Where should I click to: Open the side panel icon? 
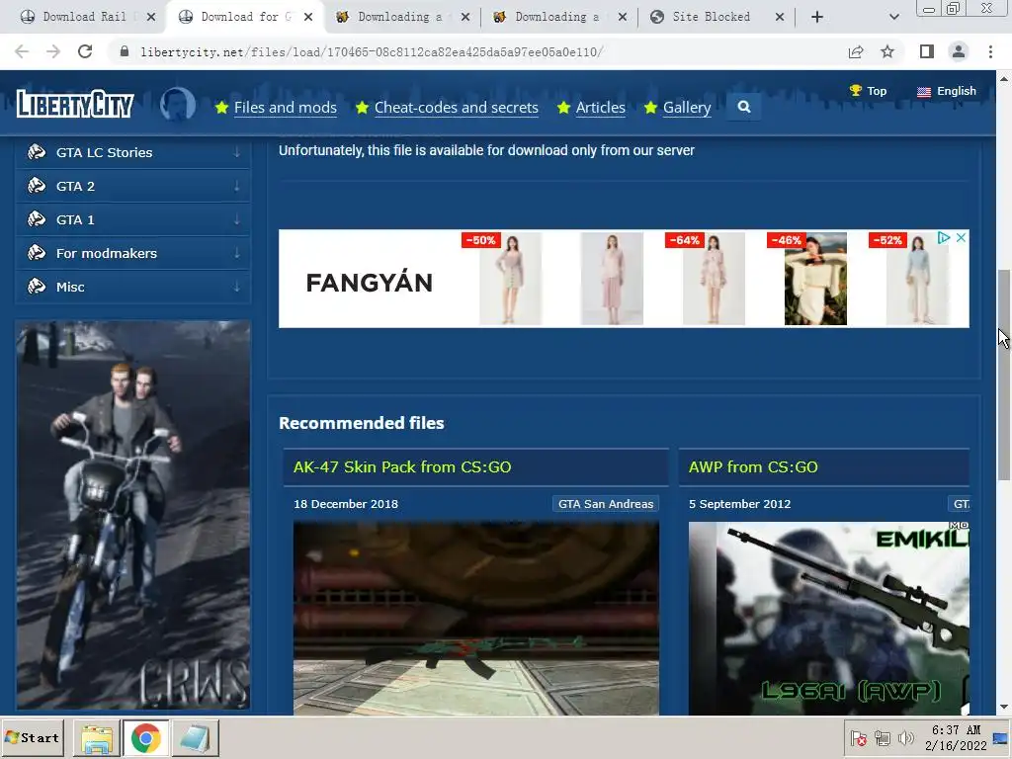click(927, 51)
